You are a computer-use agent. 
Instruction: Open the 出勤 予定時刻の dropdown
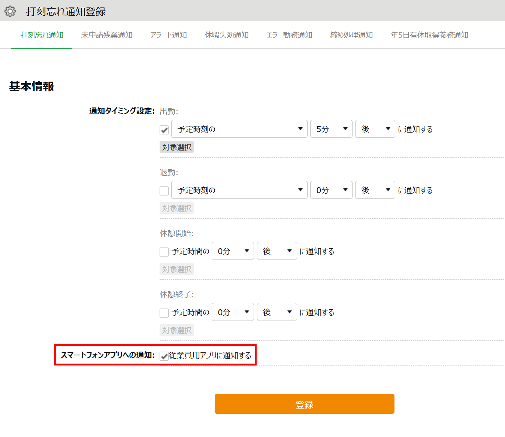[239, 129]
